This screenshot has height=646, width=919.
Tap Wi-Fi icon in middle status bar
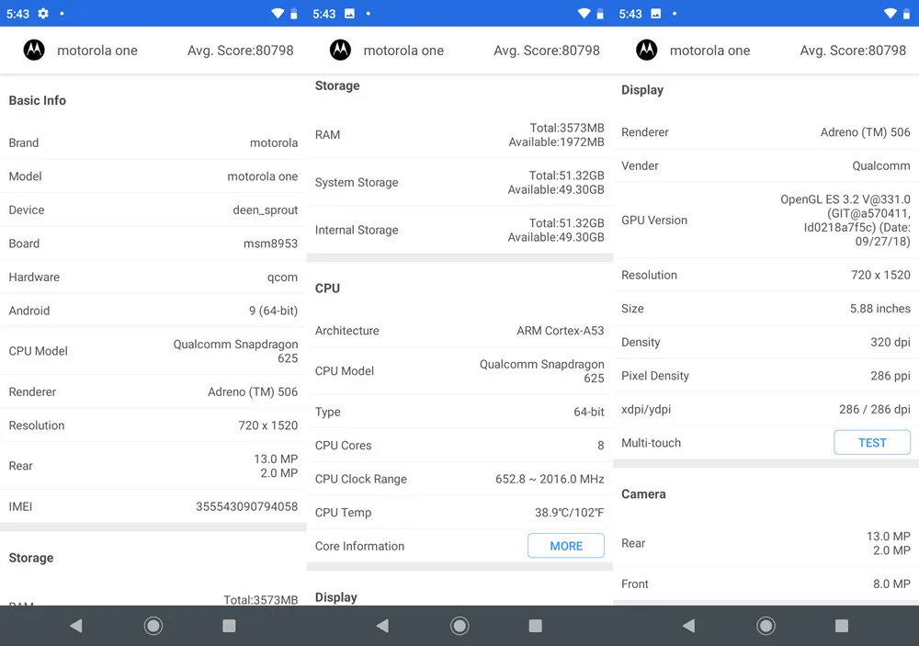pos(584,14)
